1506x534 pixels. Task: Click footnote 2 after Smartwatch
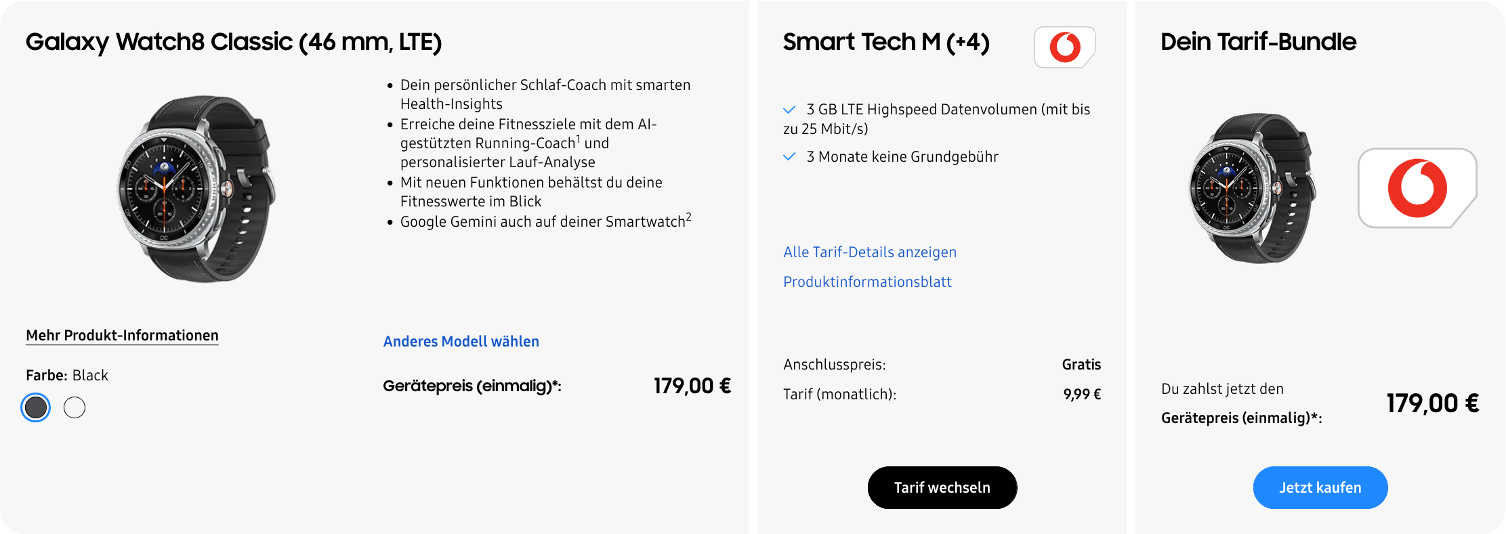(689, 217)
